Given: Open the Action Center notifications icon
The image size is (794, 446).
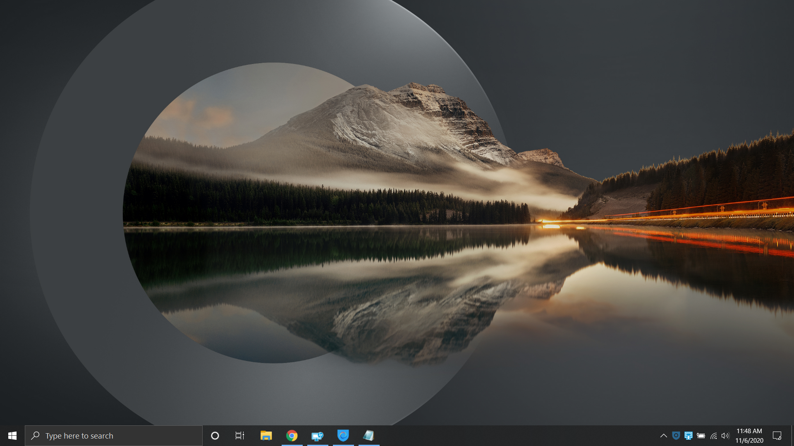Looking at the screenshot, I should pos(777,436).
